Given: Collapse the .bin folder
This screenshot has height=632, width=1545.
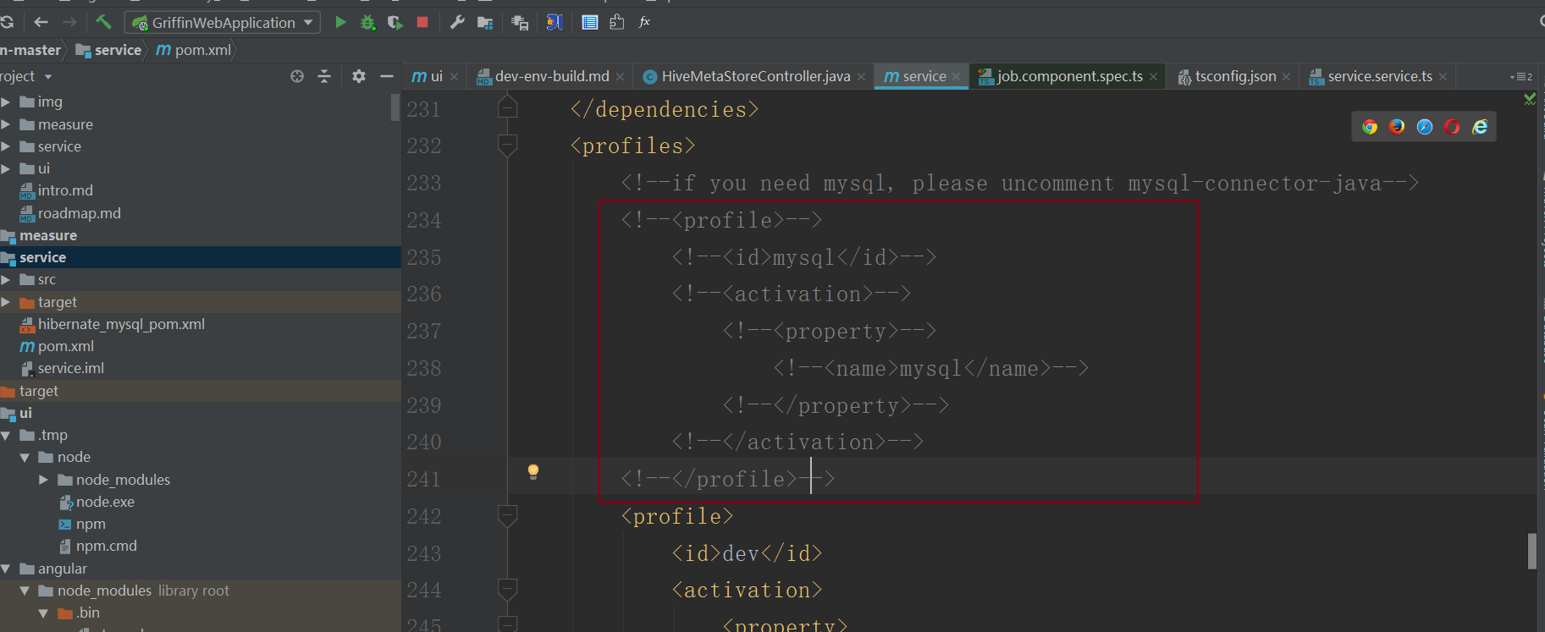Looking at the screenshot, I should click(x=43, y=613).
